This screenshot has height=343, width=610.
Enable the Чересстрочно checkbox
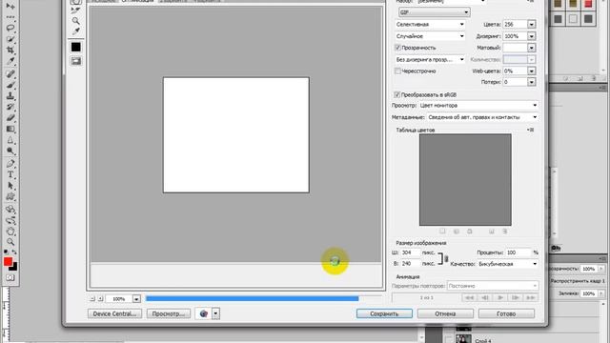[397, 71]
